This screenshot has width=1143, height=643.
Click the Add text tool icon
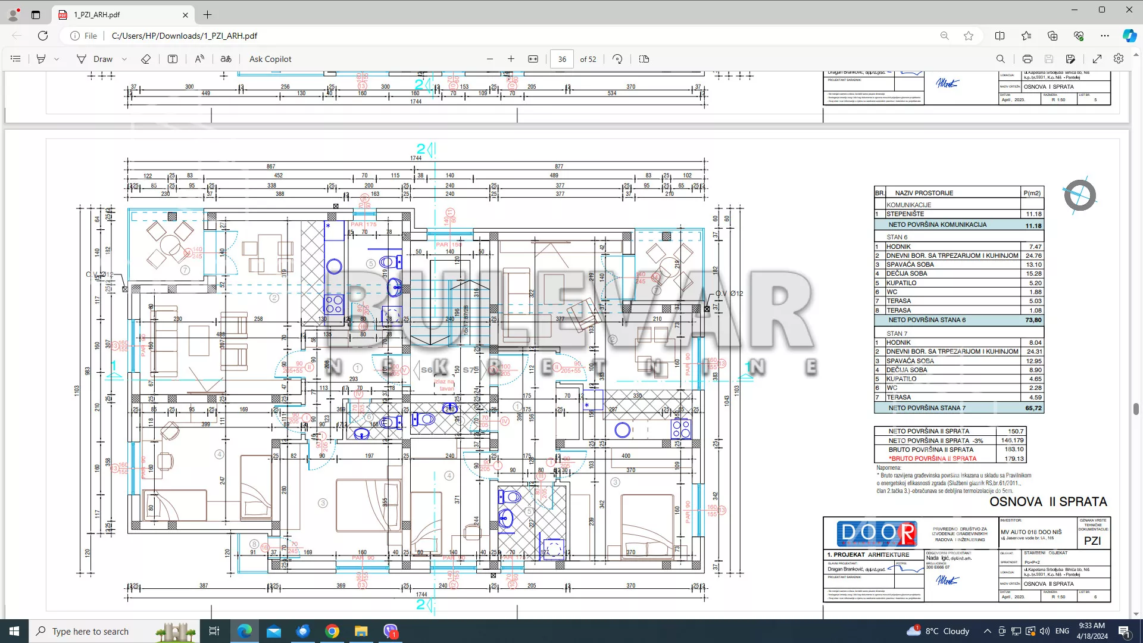tap(173, 59)
